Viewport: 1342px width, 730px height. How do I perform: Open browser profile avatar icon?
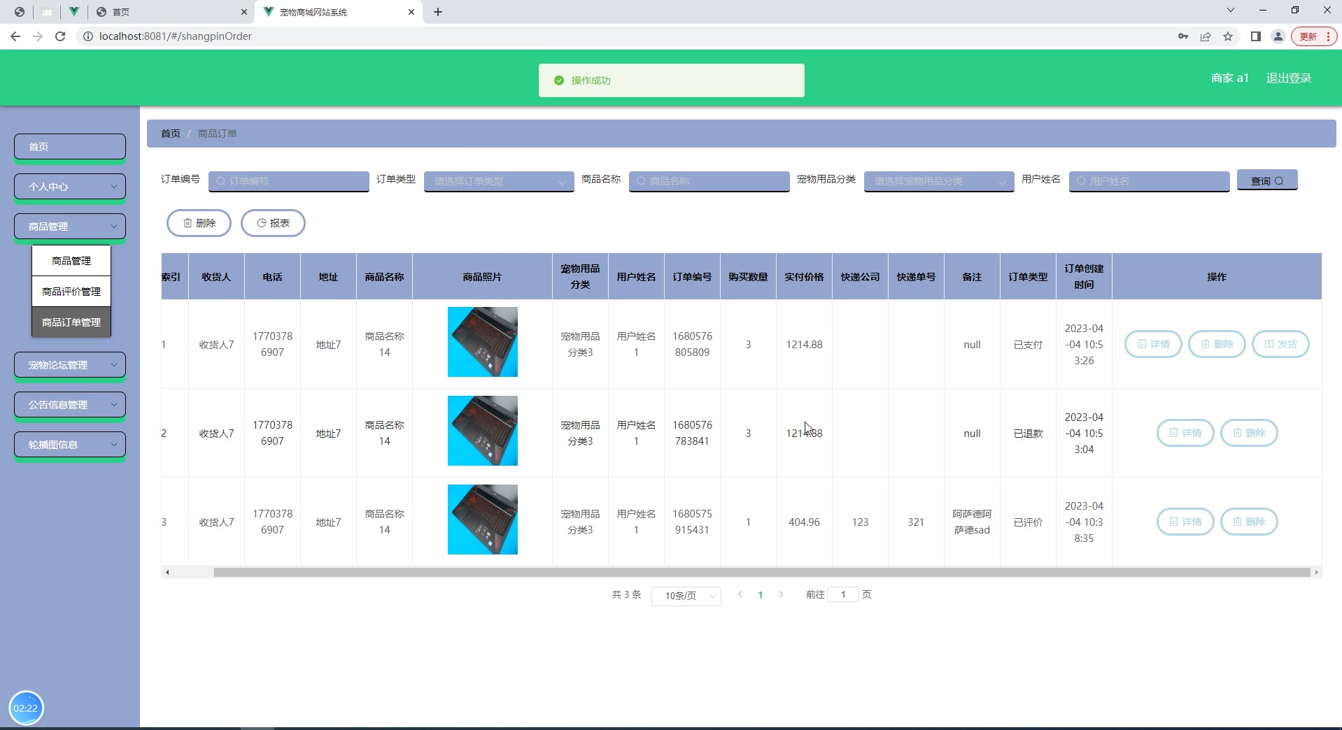1278,36
